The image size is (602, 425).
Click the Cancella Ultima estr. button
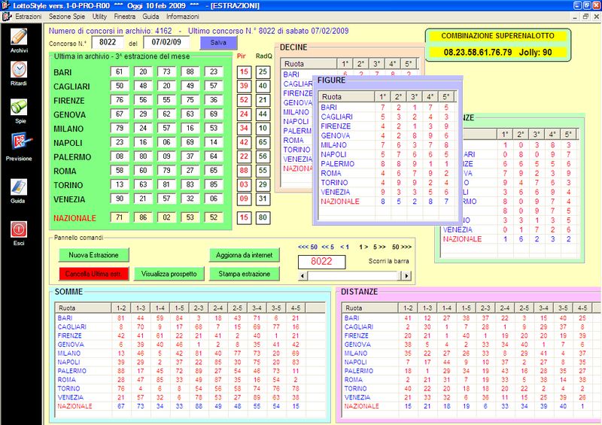(x=93, y=274)
